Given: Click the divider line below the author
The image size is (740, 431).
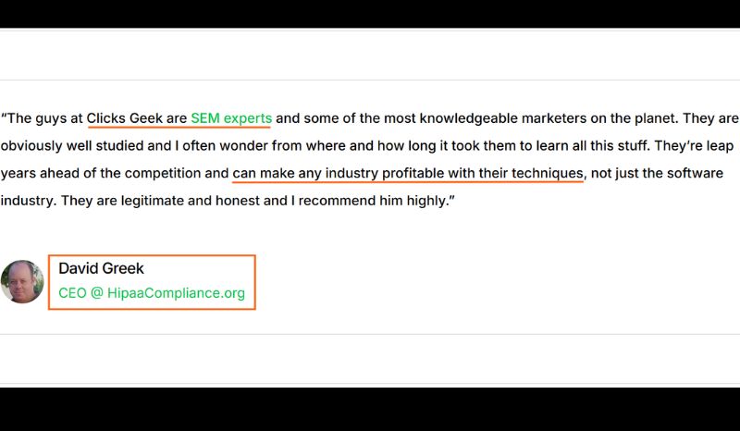Looking at the screenshot, I should pos(370,334).
